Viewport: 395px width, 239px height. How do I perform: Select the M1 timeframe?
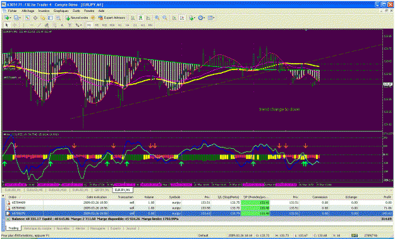89,25
